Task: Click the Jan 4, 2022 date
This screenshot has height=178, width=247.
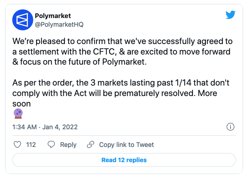Action: click(60, 127)
